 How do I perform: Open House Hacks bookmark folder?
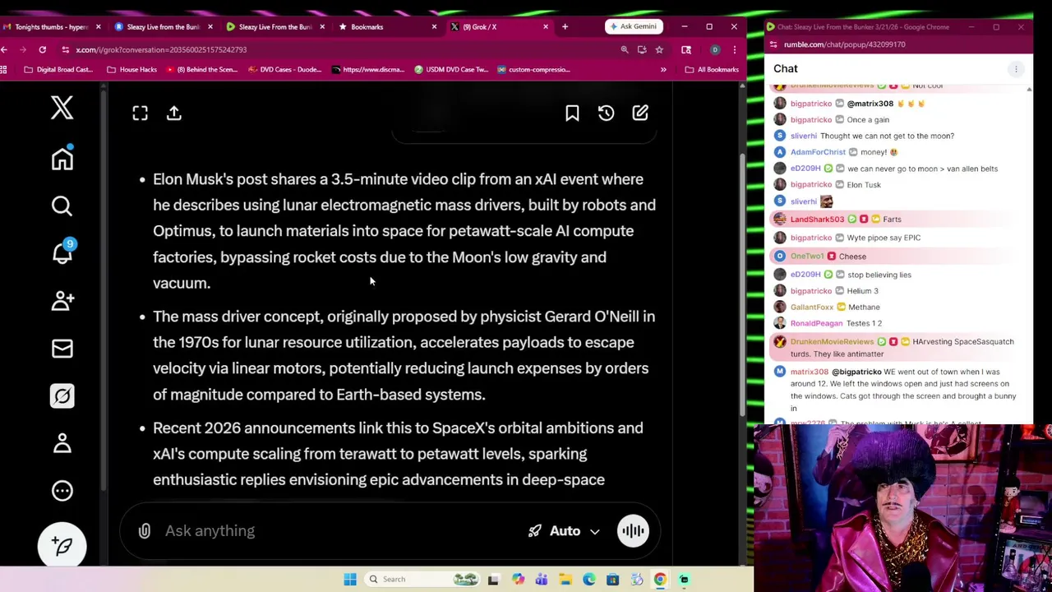pos(131,69)
